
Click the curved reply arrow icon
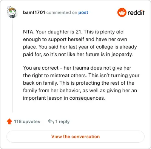(x=51, y=122)
